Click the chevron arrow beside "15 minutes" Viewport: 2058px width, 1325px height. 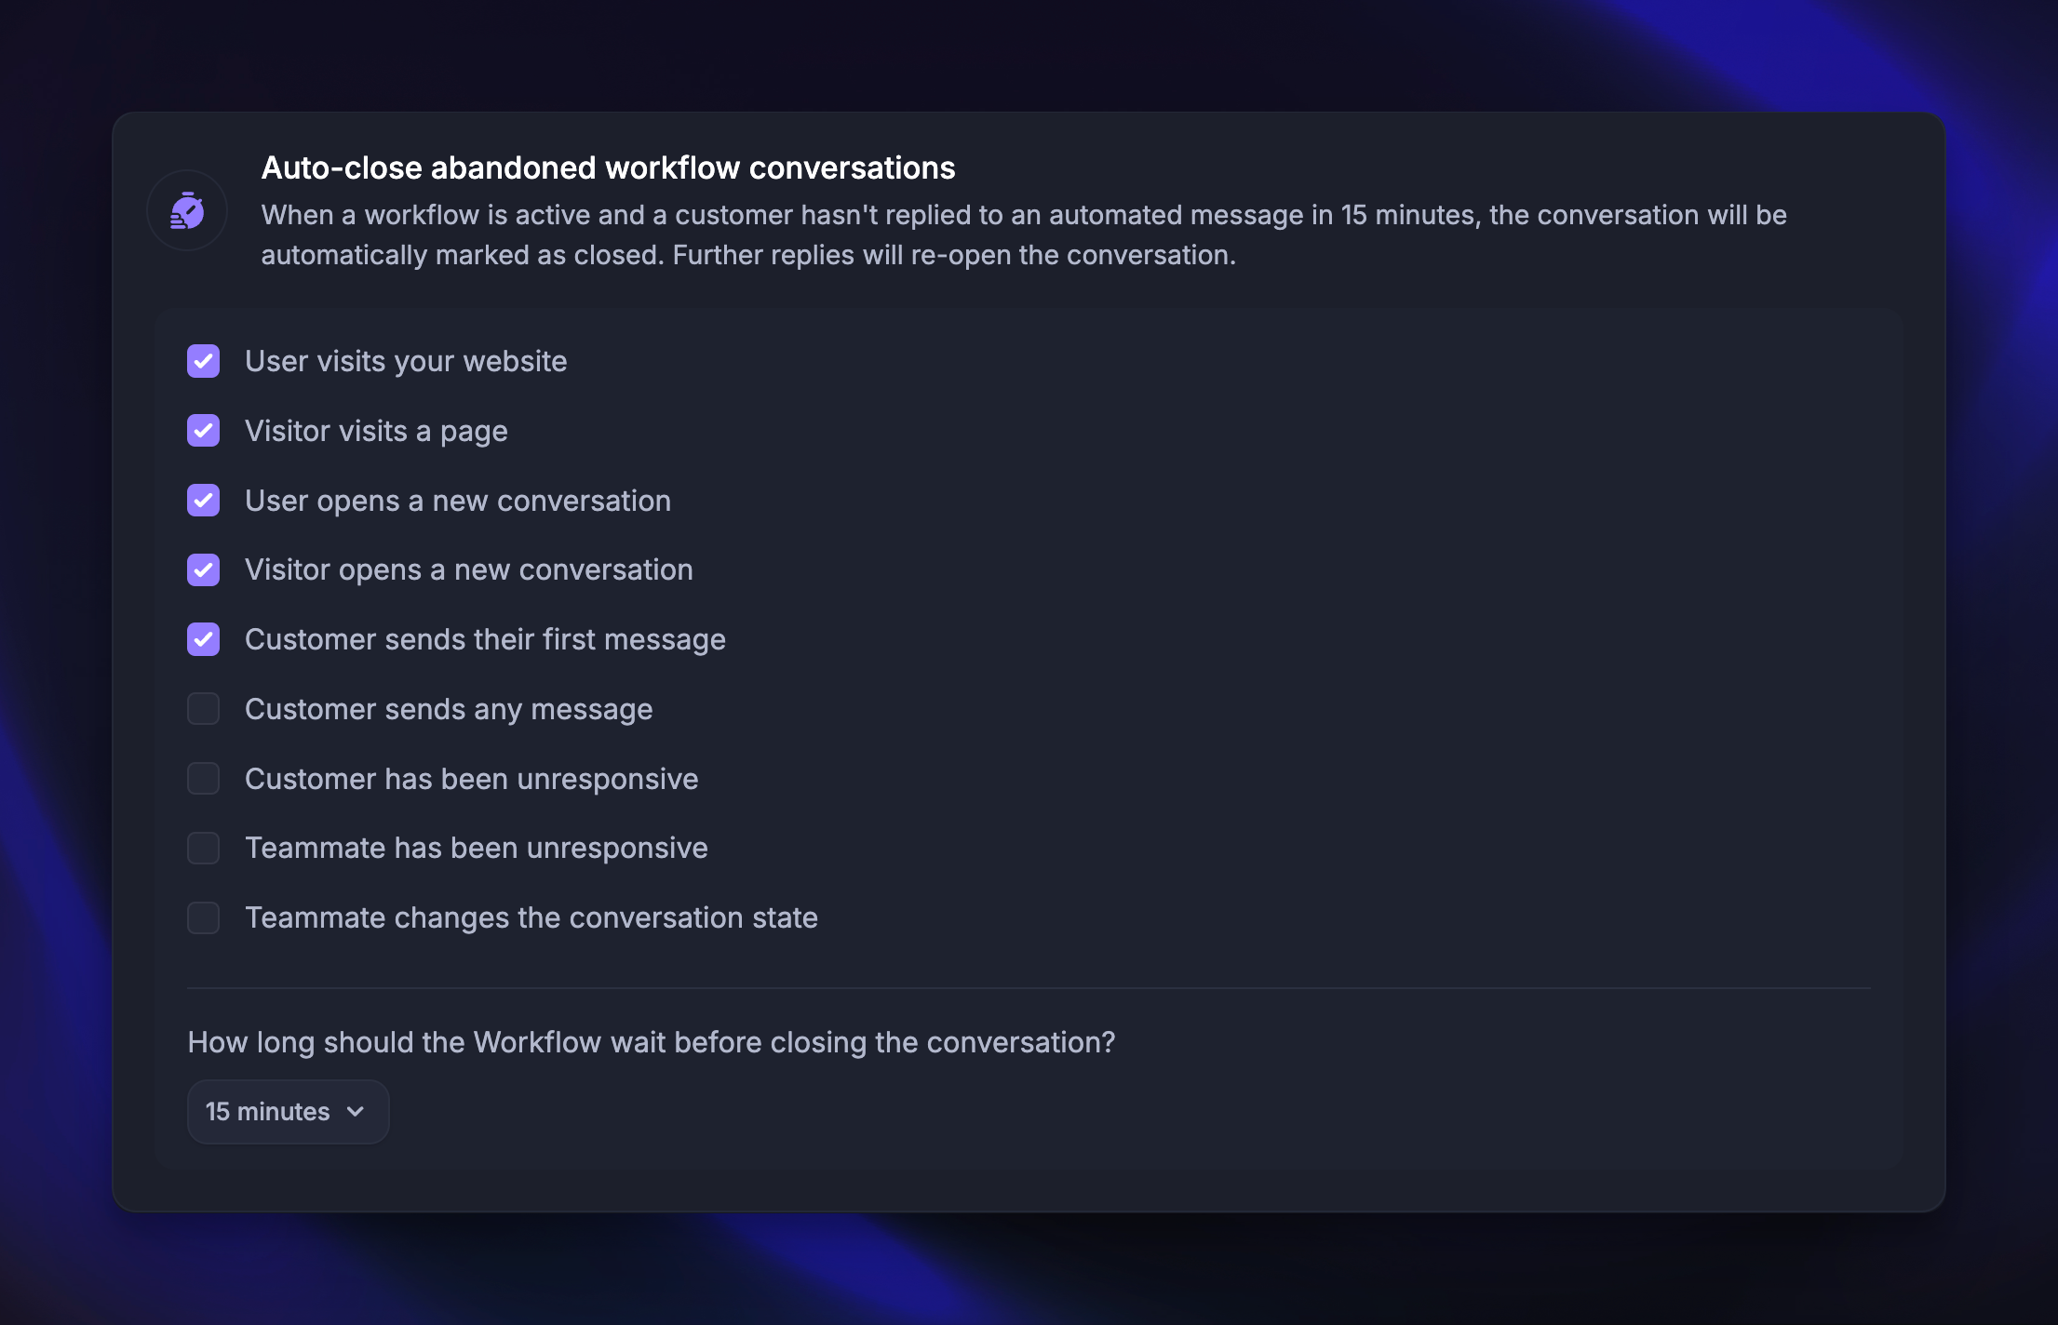click(356, 1112)
